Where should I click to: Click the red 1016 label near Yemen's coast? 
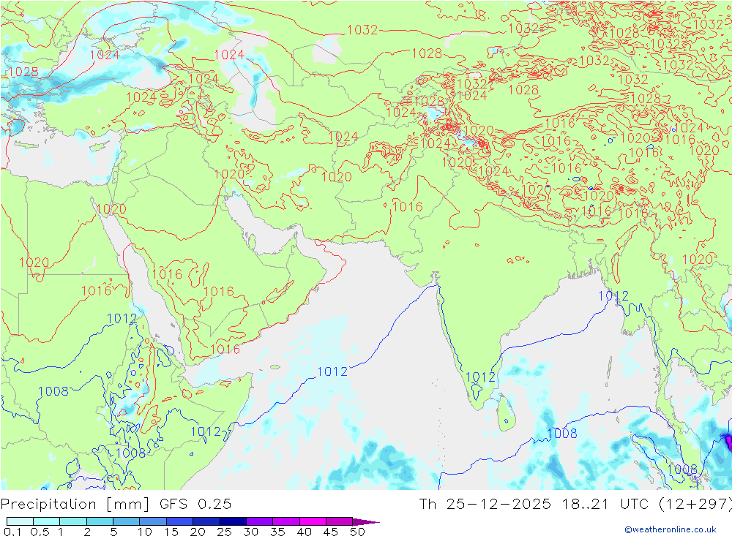(225, 349)
